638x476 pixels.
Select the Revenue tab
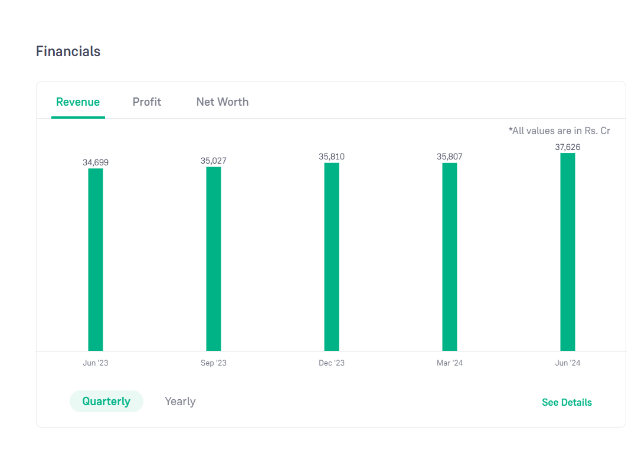pyautogui.click(x=78, y=102)
